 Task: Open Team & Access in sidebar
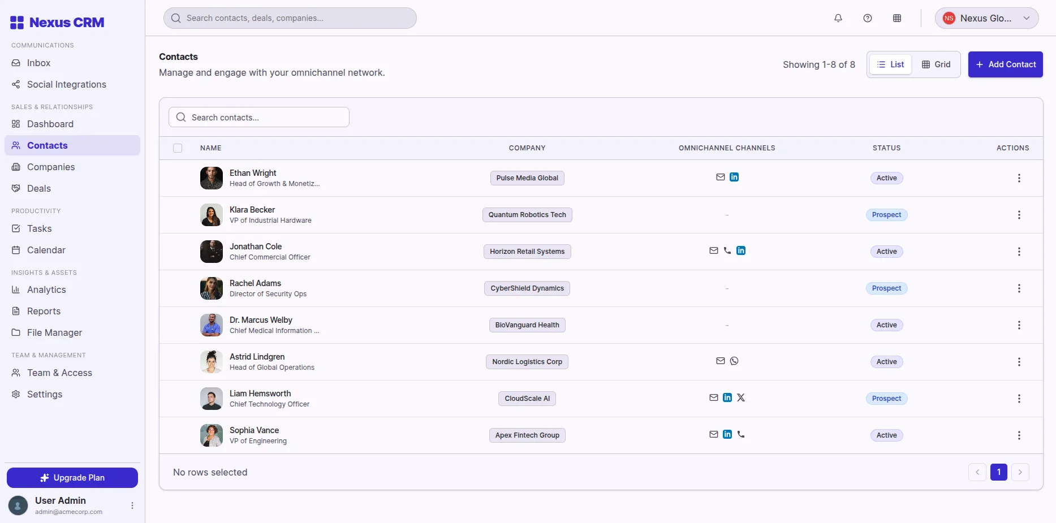(72, 373)
